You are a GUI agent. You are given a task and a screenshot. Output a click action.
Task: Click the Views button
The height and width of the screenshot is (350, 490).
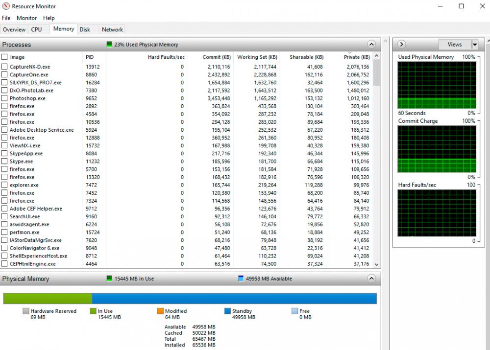click(455, 45)
